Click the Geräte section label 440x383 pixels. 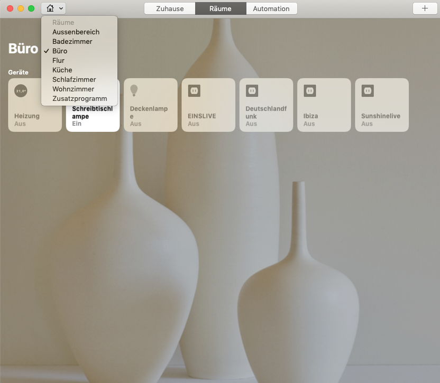click(18, 72)
